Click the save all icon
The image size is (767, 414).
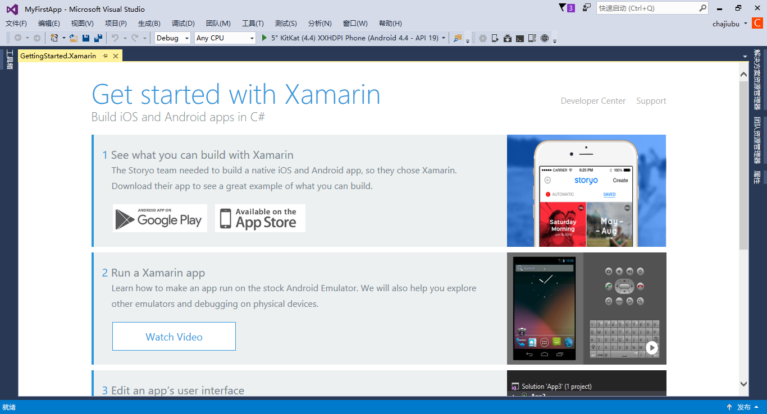98,38
